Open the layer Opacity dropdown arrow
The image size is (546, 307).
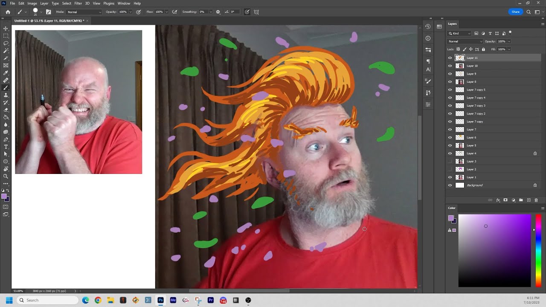509,41
